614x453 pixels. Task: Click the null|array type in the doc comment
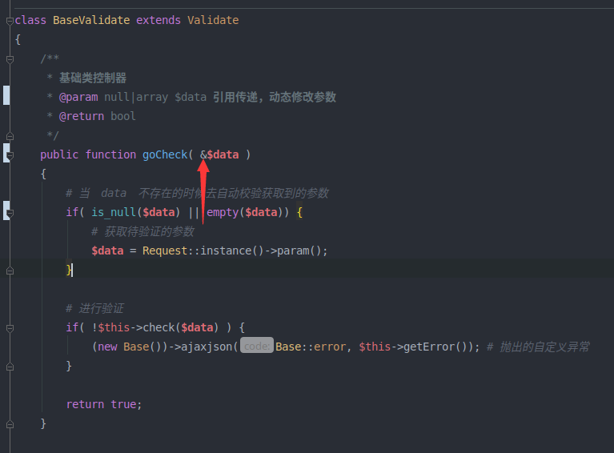136,97
